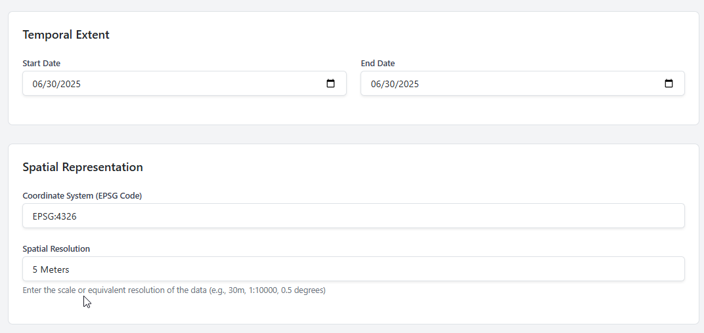This screenshot has height=333, width=704.
Task: Click the Start Date label
Action: point(41,64)
